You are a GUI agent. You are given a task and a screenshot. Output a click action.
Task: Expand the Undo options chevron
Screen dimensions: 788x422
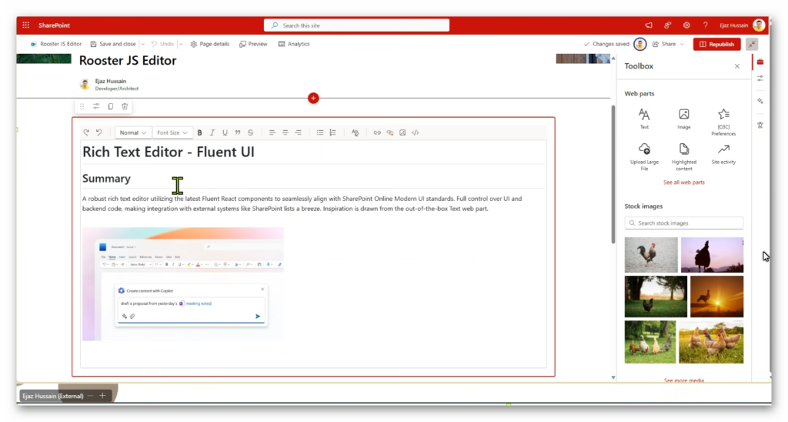point(180,44)
